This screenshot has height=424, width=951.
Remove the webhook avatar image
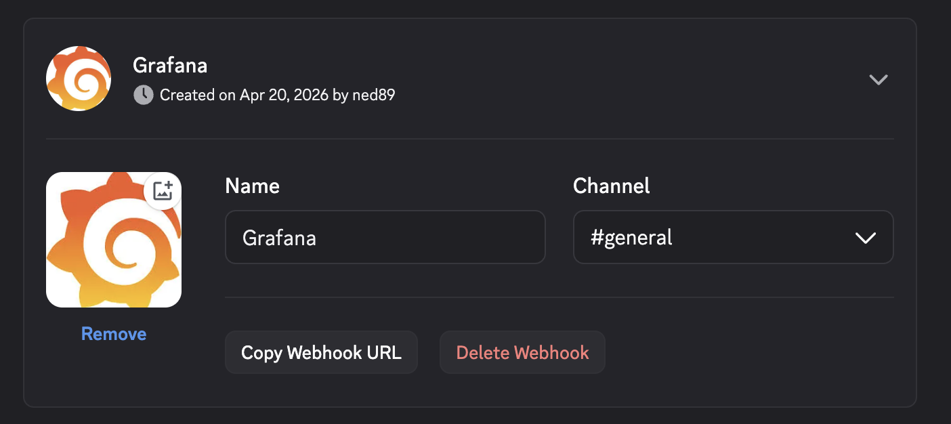[x=113, y=333]
